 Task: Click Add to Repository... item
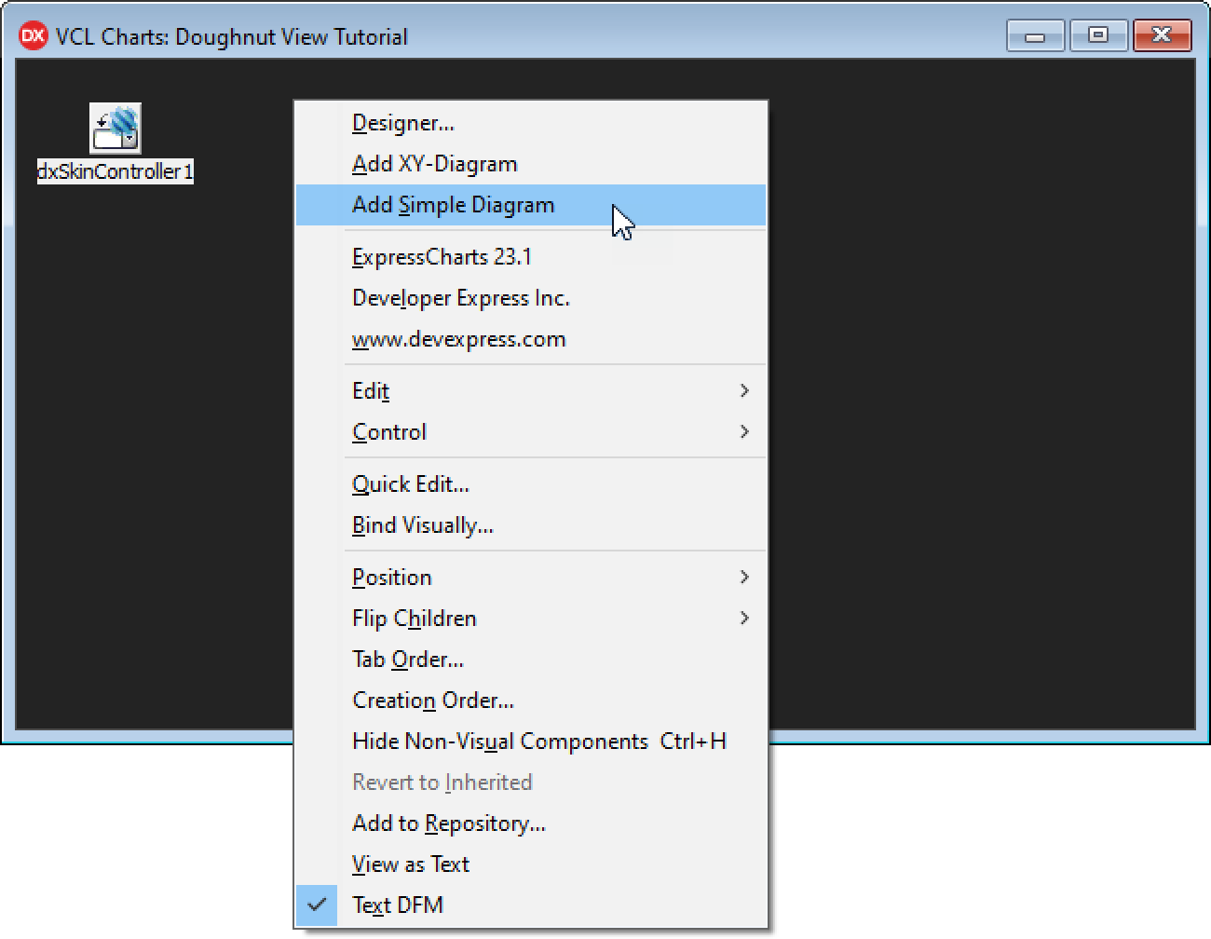click(x=448, y=823)
